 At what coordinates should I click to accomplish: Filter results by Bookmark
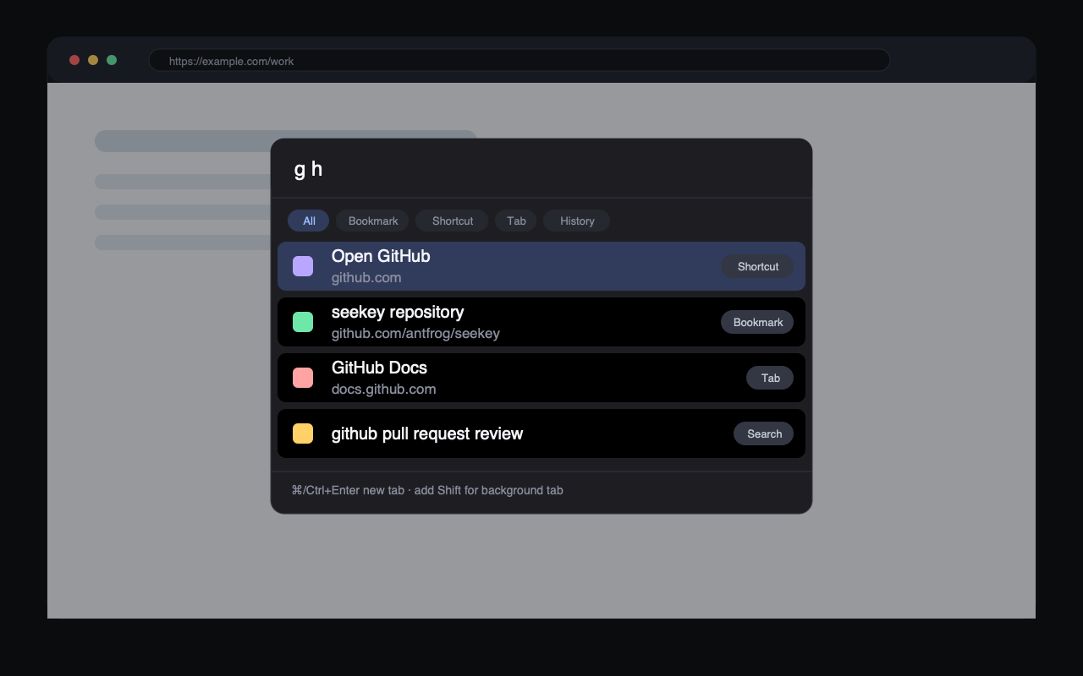372,221
